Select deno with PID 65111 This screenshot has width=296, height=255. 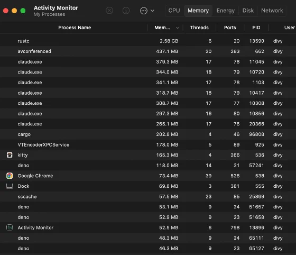click(x=148, y=238)
